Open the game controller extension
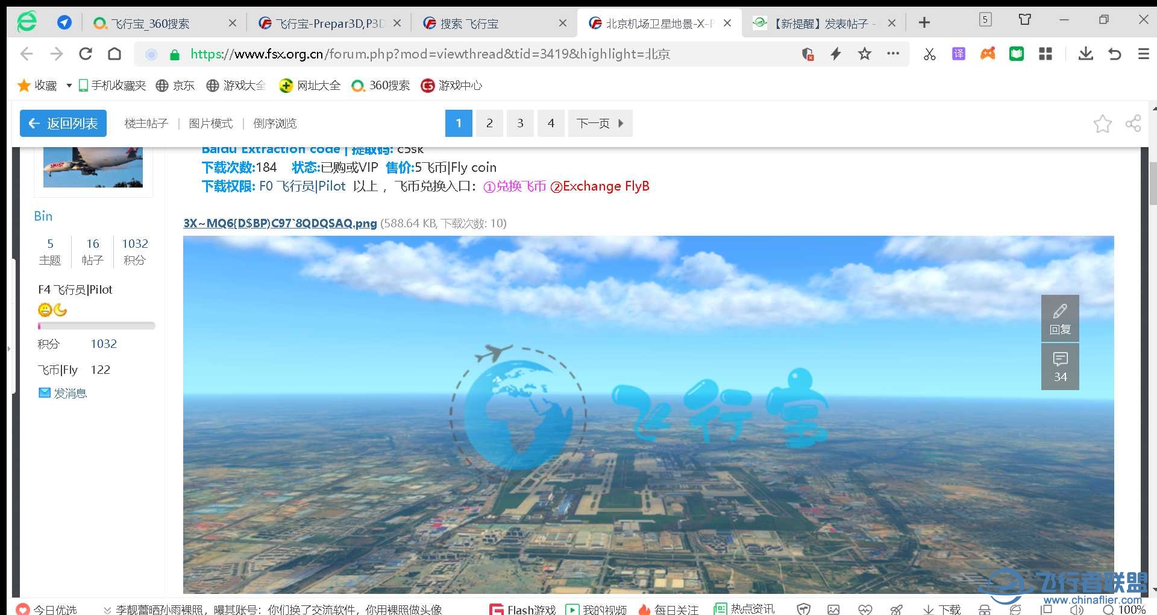 [x=988, y=54]
